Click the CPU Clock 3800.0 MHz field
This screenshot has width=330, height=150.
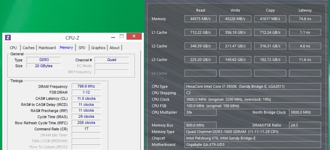coord(253,99)
